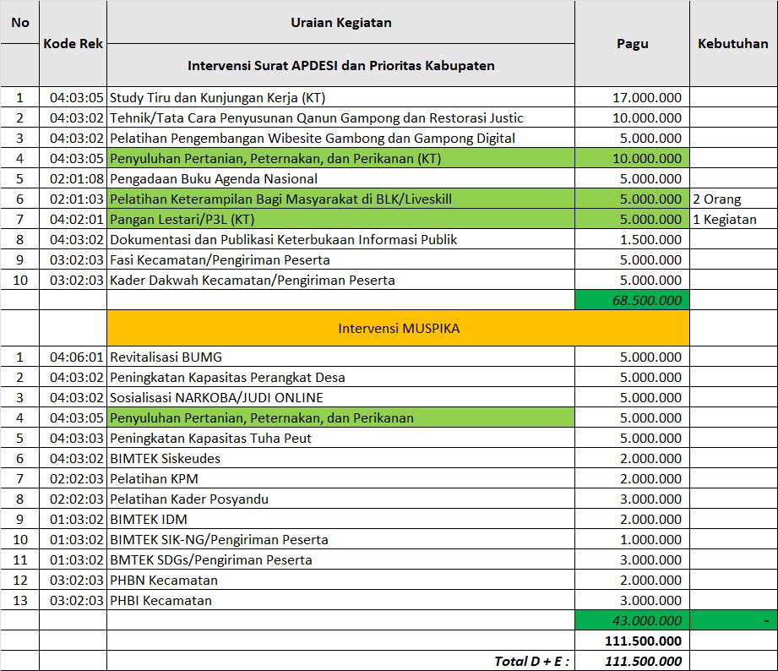Select the "Total D + E :" label cell
This screenshot has width=778, height=671.
pyautogui.click(x=340, y=661)
